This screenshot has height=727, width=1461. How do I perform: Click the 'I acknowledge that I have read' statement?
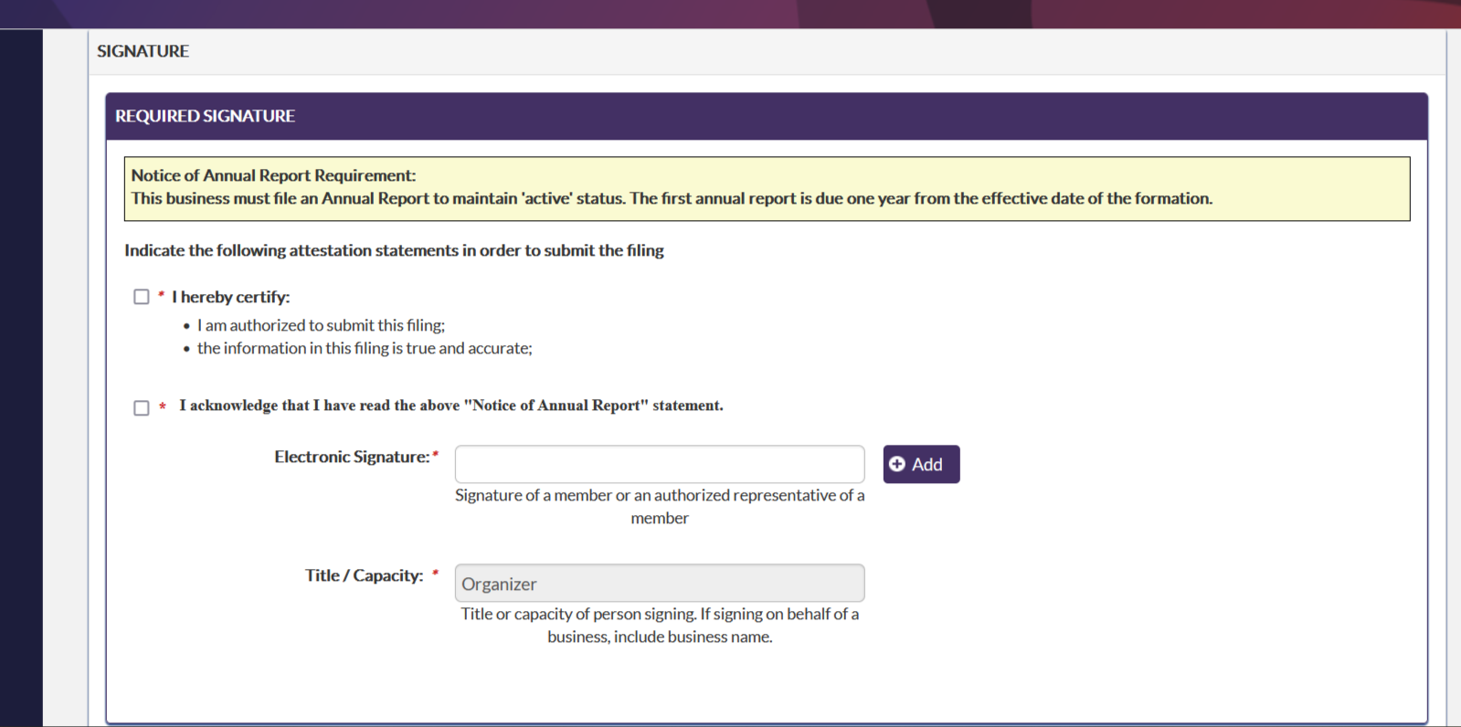(x=450, y=406)
